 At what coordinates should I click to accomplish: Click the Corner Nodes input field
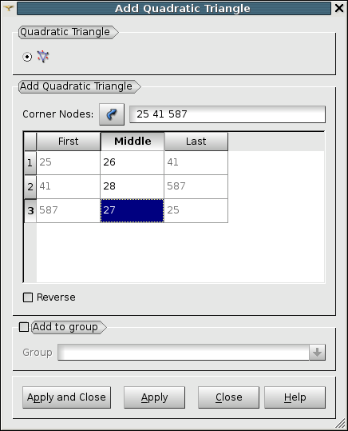coord(227,114)
